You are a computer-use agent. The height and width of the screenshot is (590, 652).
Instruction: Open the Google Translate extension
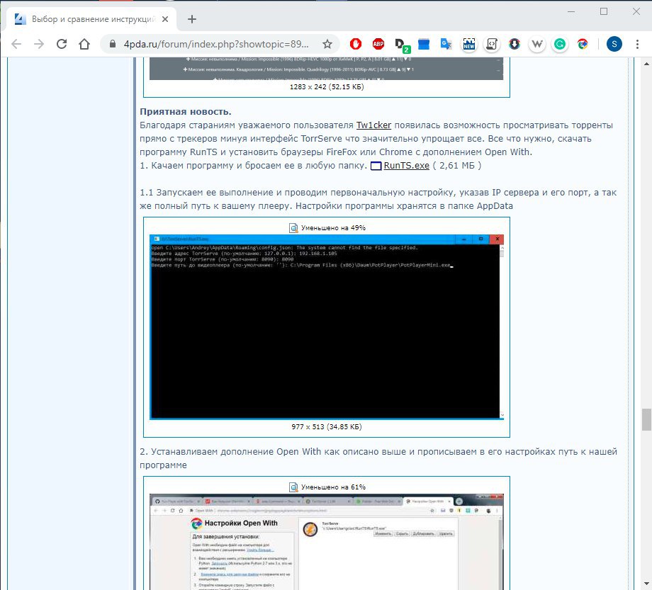click(446, 44)
